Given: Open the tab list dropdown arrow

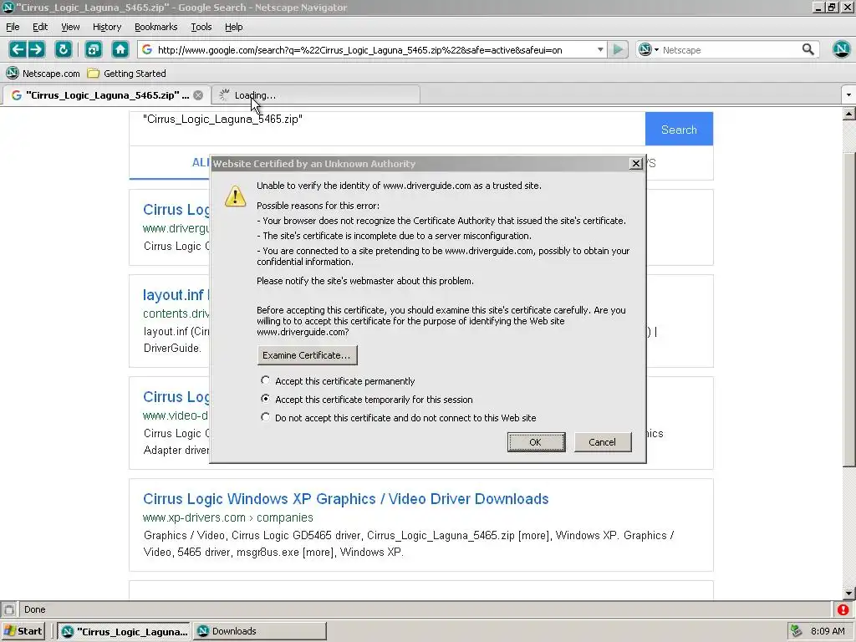Looking at the screenshot, I should tap(848, 95).
